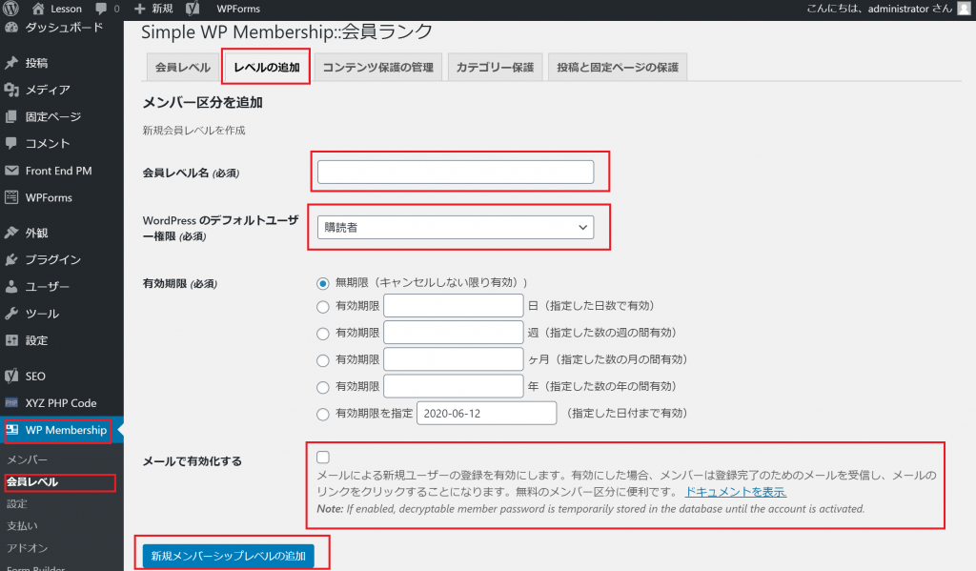
Task: Switch to the 投稿と固定ページの保護 tab
Action: pos(618,68)
